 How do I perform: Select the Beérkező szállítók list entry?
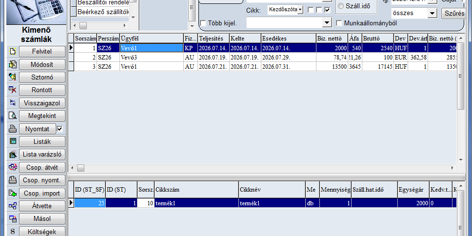[x=103, y=12]
